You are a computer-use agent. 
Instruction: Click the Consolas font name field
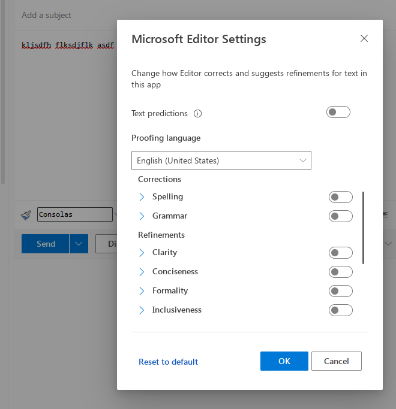point(75,214)
